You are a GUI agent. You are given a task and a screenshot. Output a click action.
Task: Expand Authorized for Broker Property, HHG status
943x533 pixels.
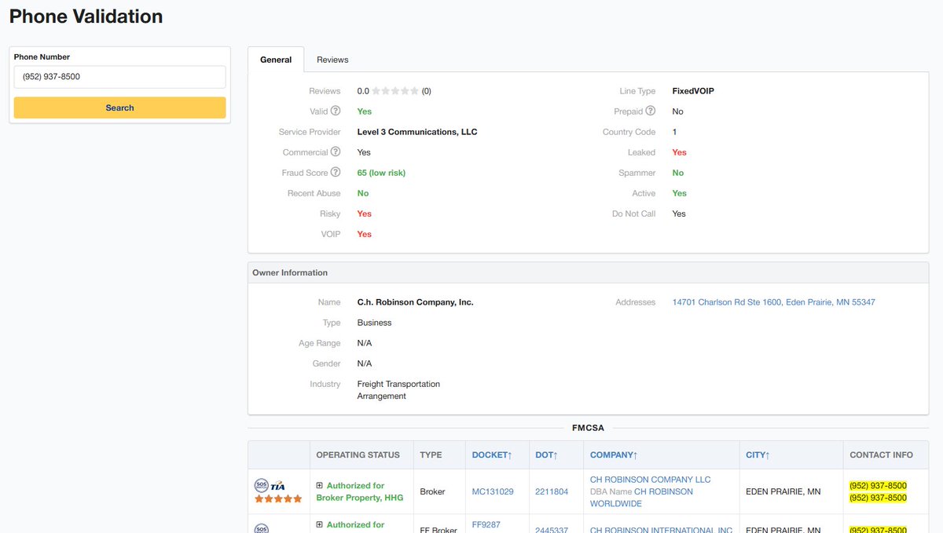(x=320, y=486)
